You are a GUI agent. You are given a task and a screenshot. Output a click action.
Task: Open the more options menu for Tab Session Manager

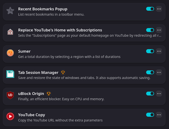click(x=159, y=72)
